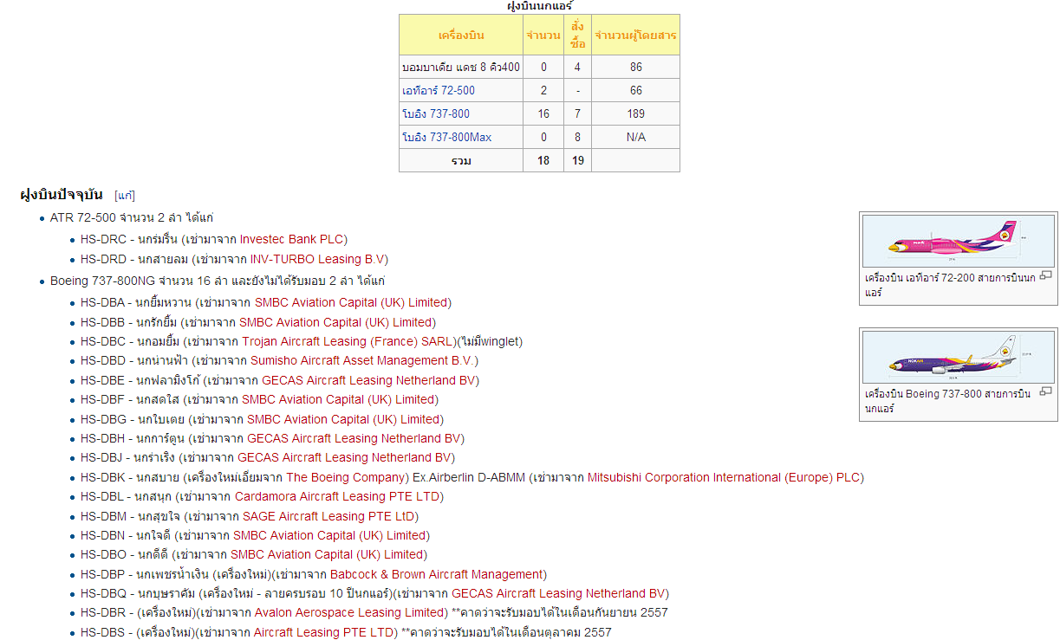This screenshot has width=1060, height=640.
Task: Click the สั่งซื้อ column header
Action: (577, 35)
